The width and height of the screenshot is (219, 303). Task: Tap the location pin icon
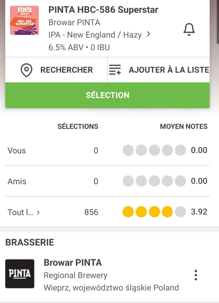pos(26,70)
